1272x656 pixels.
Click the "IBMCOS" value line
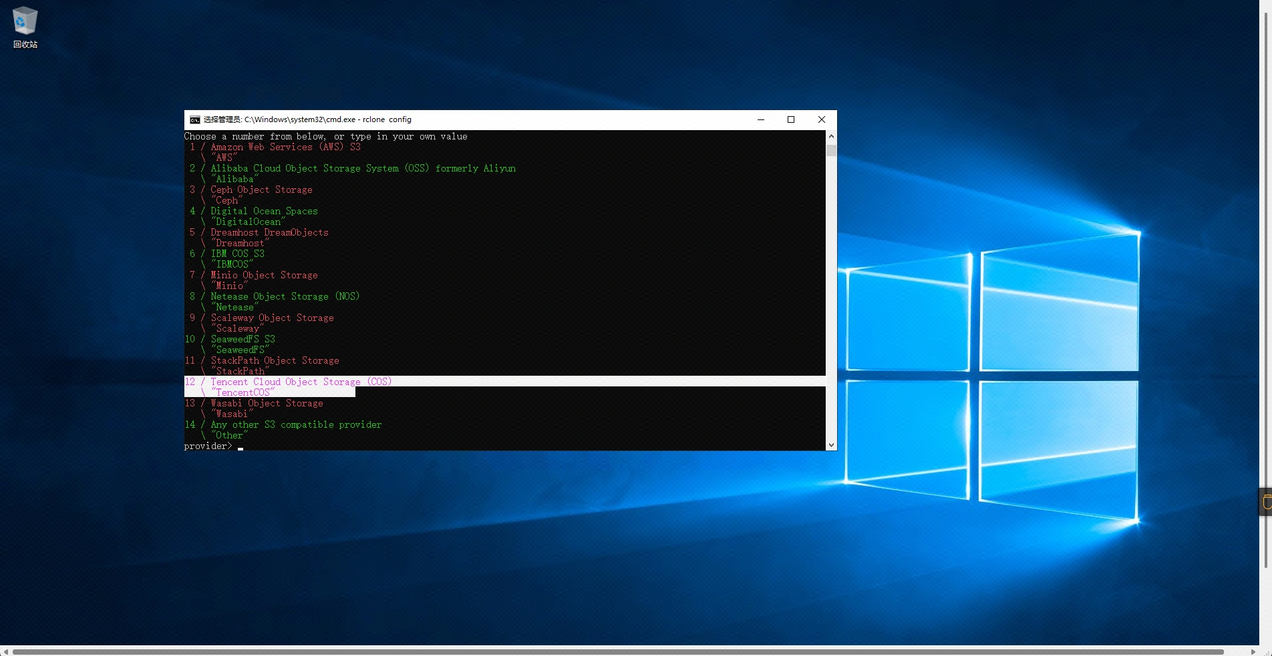227,264
